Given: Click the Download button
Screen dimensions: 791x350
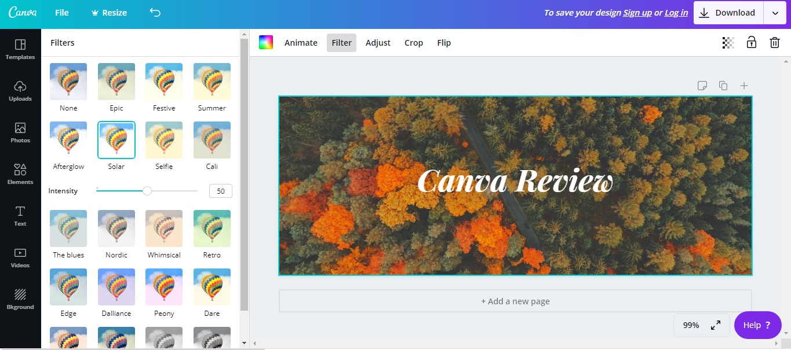Looking at the screenshot, I should coord(728,13).
